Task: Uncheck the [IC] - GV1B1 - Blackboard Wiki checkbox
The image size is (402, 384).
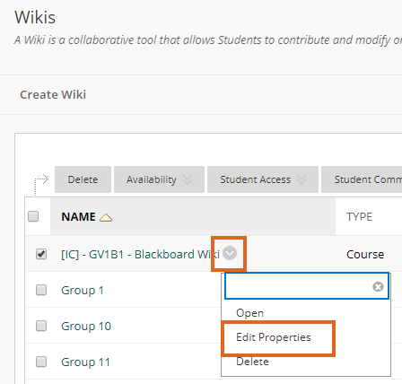Action: pos(41,254)
